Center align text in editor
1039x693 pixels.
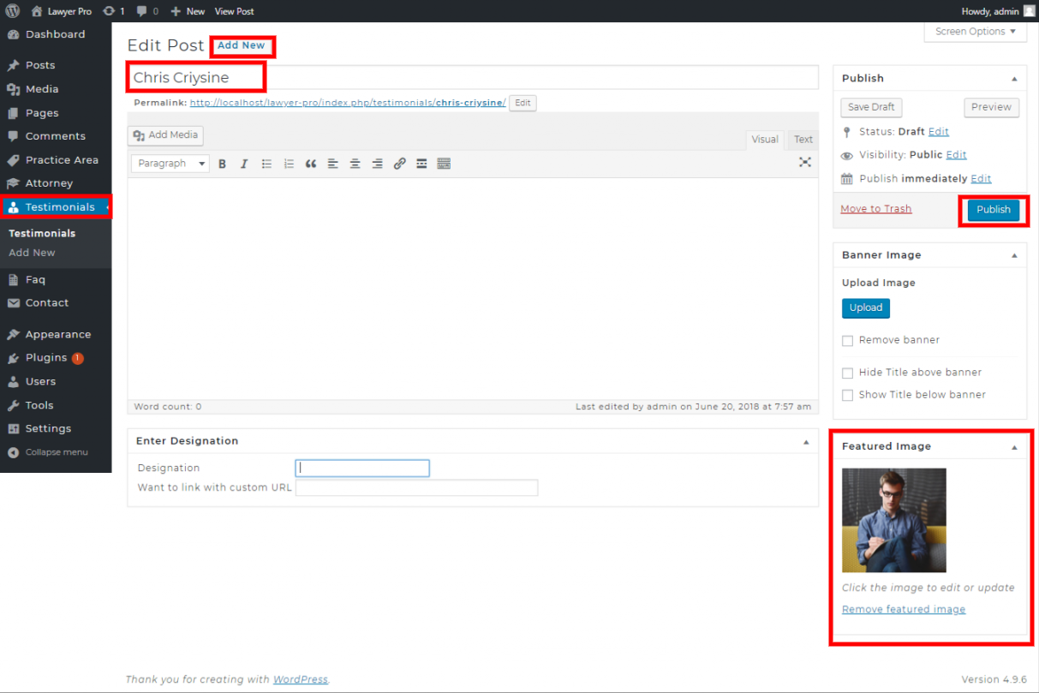tap(355, 164)
